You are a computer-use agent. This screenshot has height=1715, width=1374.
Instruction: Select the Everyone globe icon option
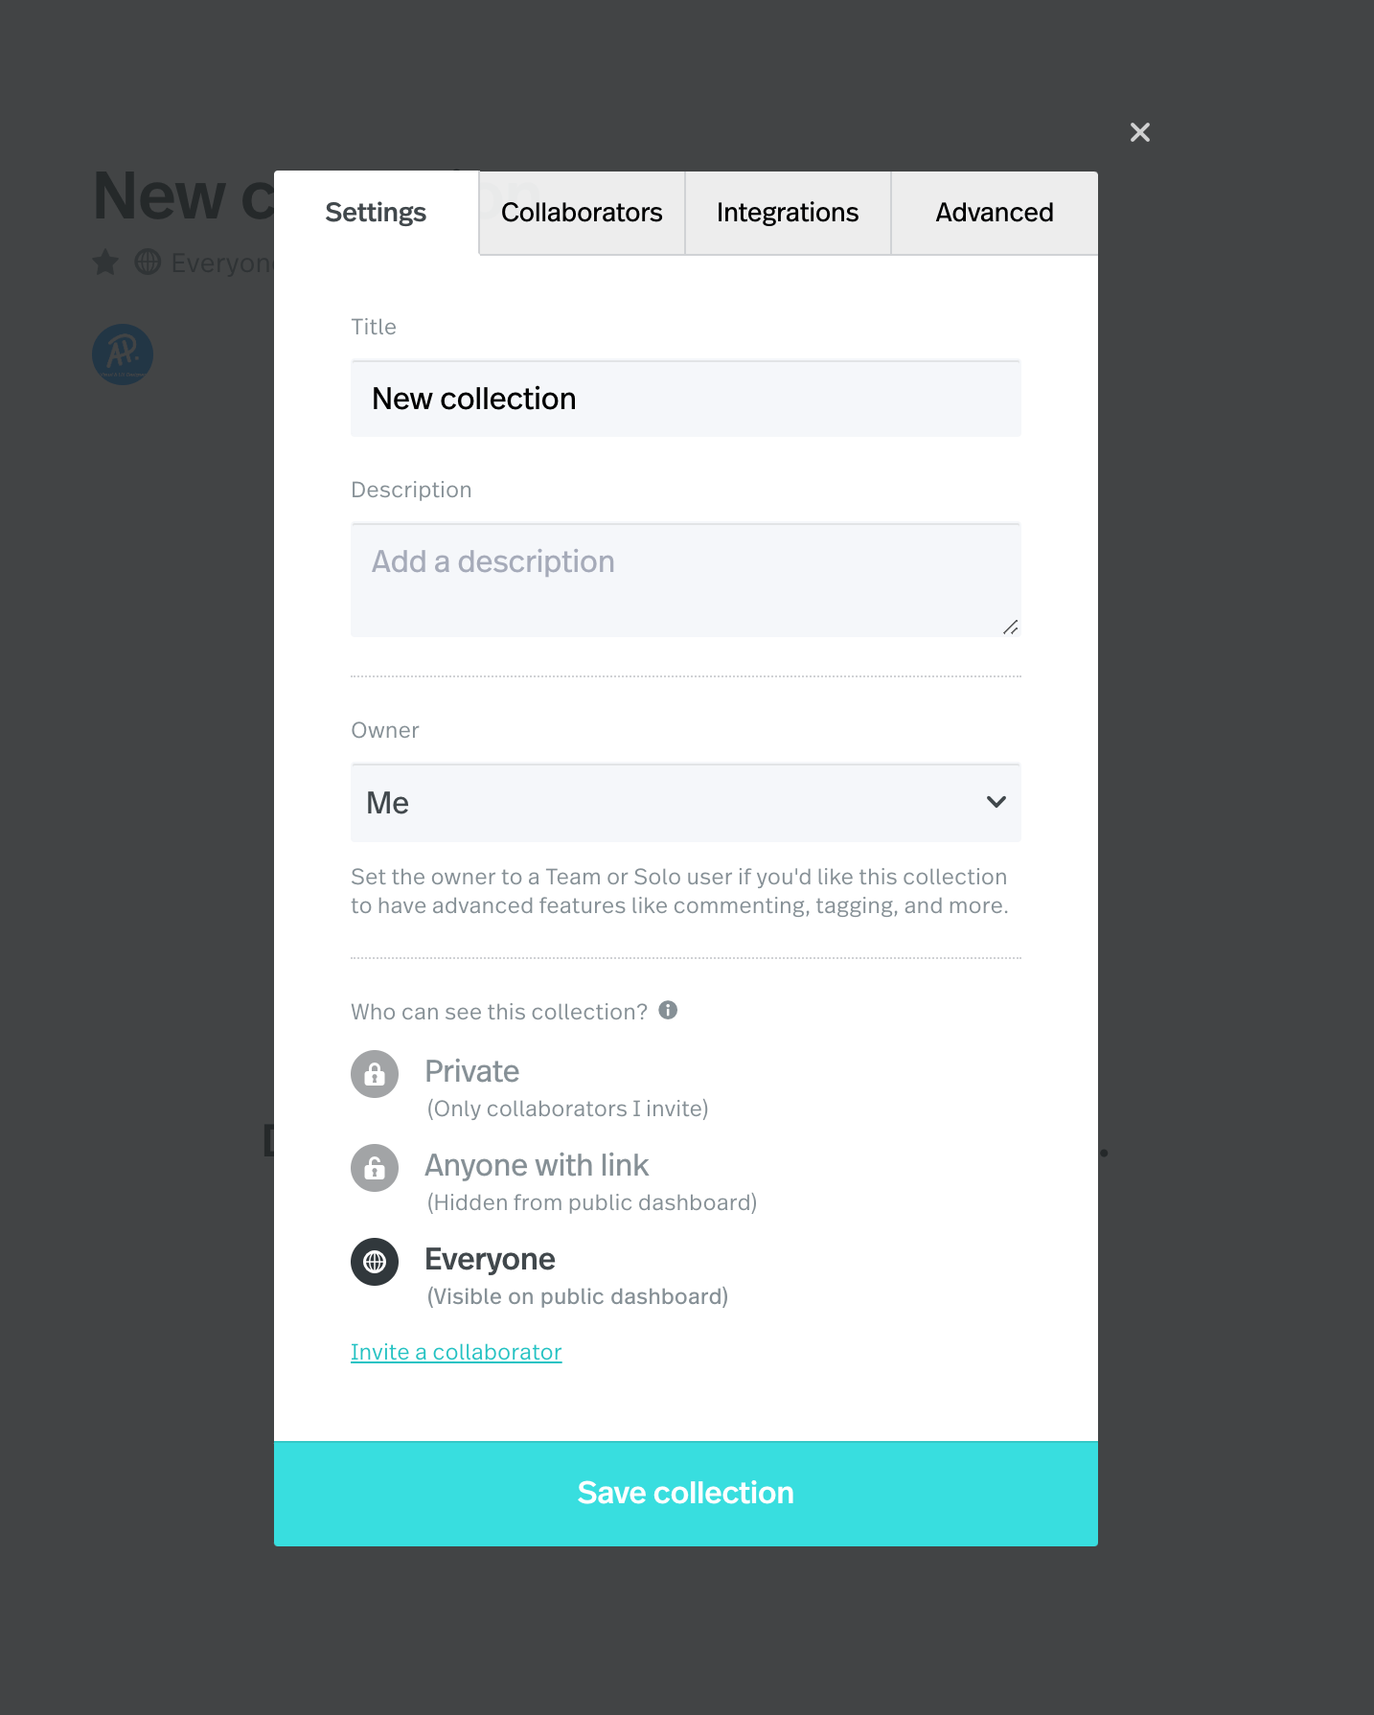click(x=375, y=1262)
